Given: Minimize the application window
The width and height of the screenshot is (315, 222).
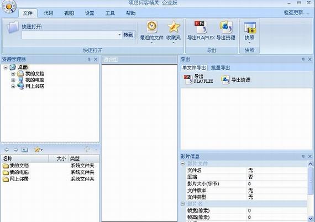Looking at the screenshot, I should pos(289,3).
